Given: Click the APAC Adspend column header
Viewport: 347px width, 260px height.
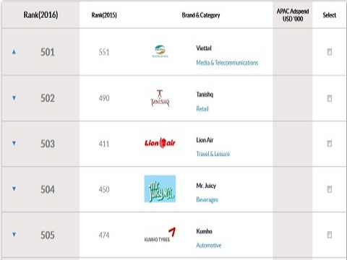Looking at the screenshot, I should coord(293,15).
